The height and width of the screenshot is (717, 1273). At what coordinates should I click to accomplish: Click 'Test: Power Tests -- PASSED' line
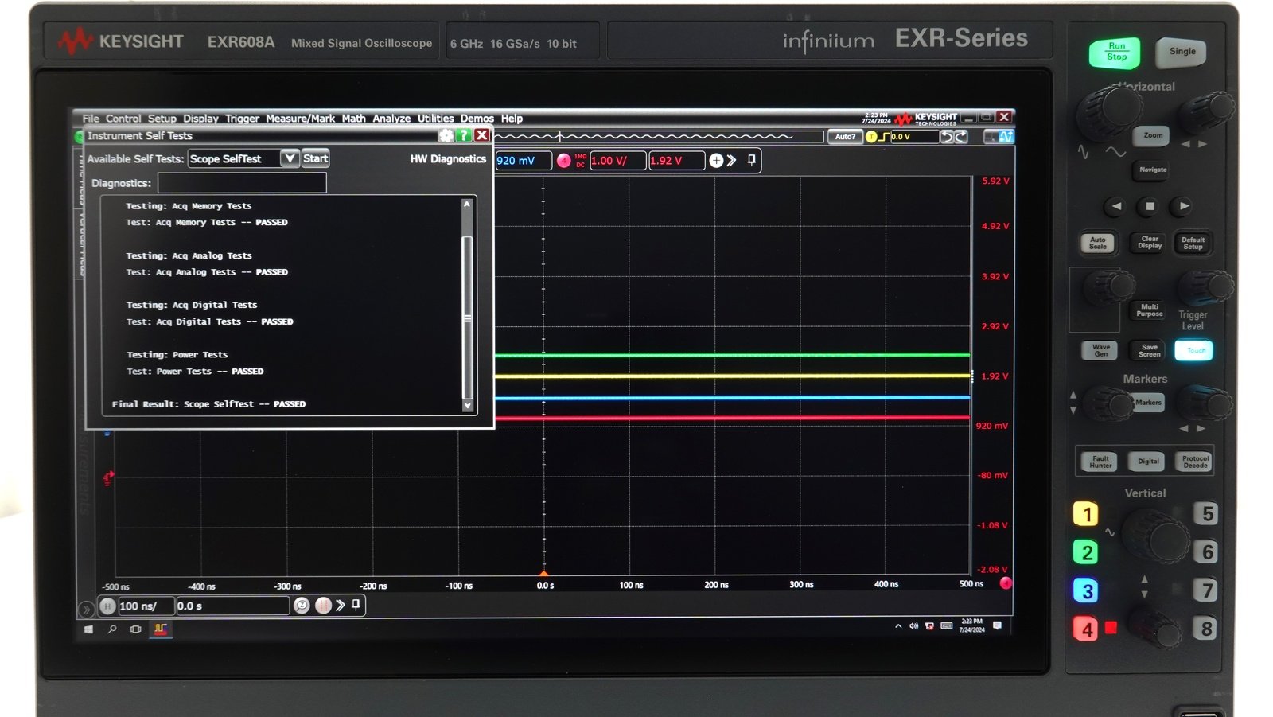pyautogui.click(x=196, y=372)
